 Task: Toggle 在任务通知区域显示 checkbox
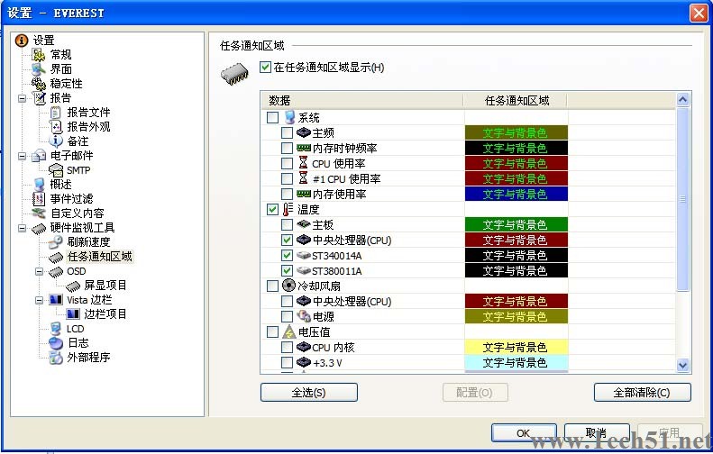pos(265,68)
